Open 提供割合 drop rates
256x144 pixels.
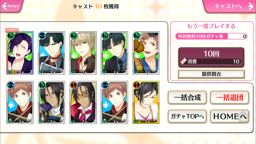coord(211,74)
